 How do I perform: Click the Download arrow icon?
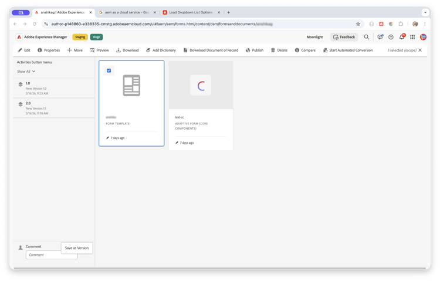pos(119,50)
